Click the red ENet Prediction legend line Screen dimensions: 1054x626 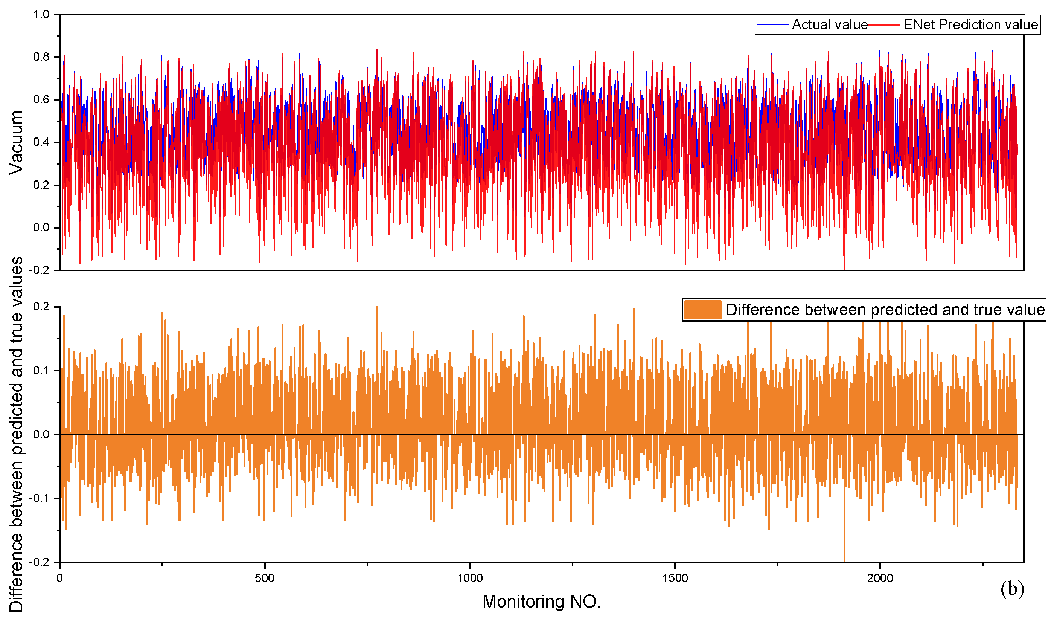[x=884, y=25]
